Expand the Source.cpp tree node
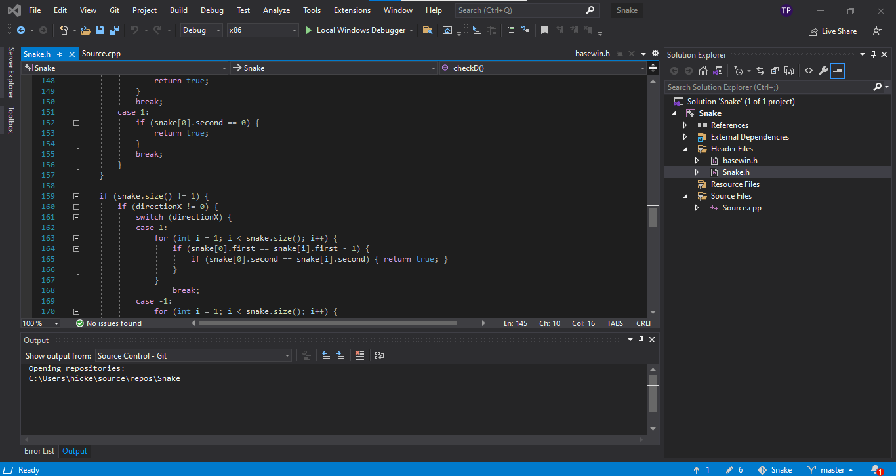This screenshot has height=476, width=896. coord(697,208)
